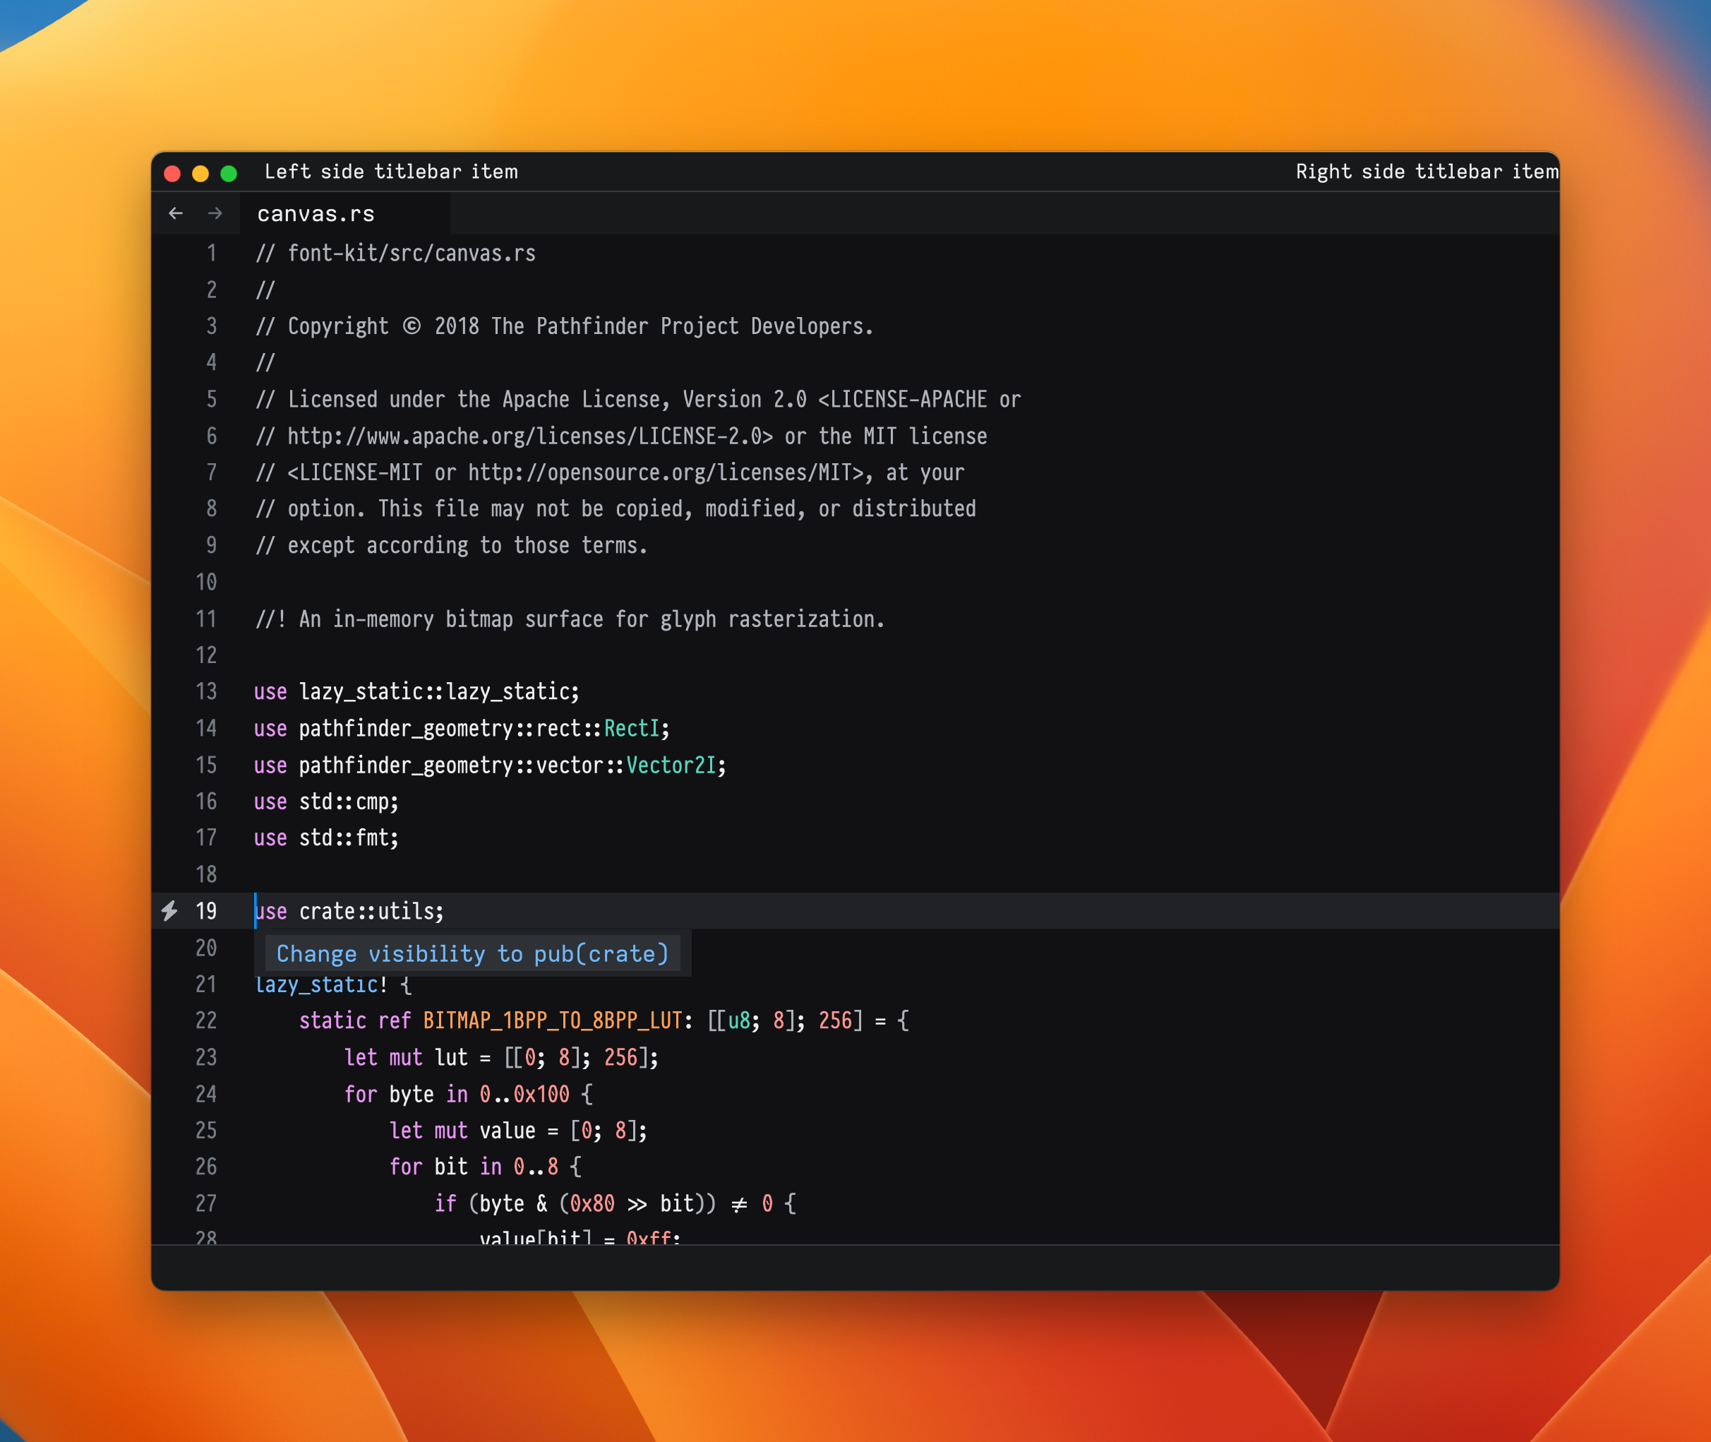Image resolution: width=1711 pixels, height=1442 pixels.
Task: Click the Left side titlebar item
Action: click(x=390, y=172)
